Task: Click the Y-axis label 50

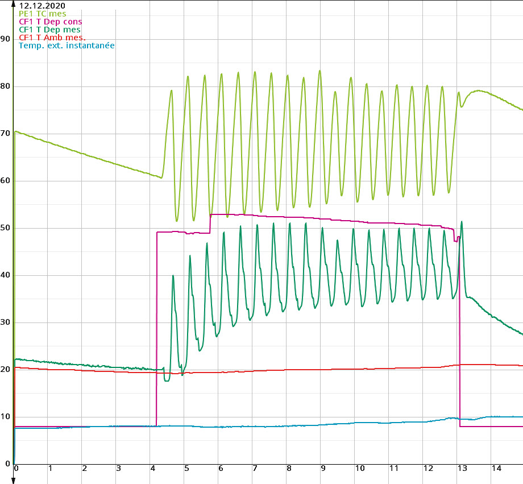Action: pyautogui.click(x=5, y=228)
